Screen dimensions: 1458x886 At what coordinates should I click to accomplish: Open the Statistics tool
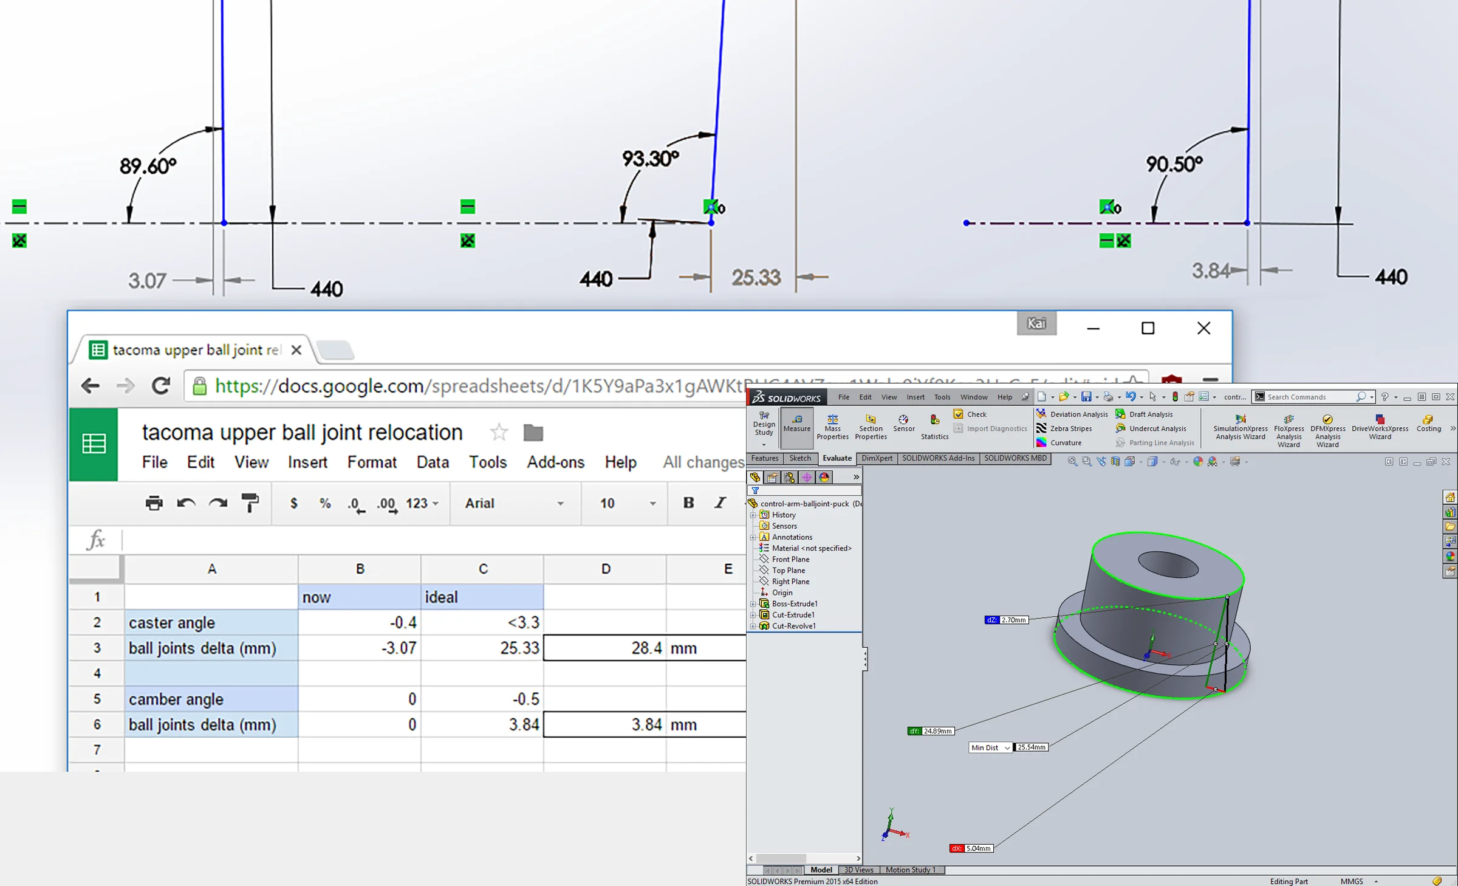(934, 427)
